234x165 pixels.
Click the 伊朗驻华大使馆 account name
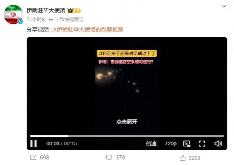click(46, 10)
